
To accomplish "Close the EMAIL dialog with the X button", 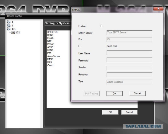I will pos(159,9).
